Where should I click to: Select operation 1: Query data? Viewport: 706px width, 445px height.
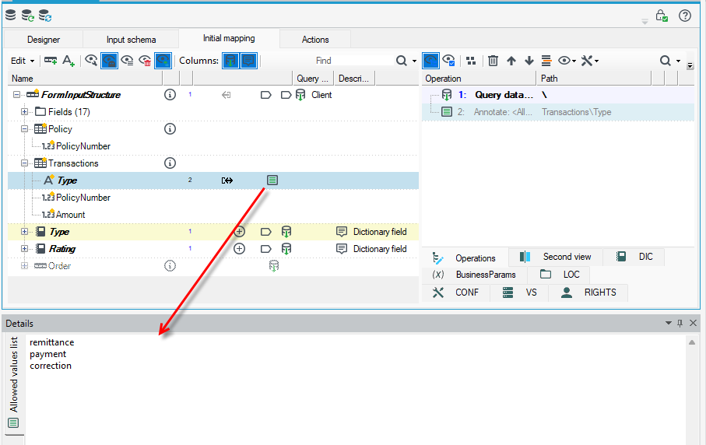(x=558, y=95)
